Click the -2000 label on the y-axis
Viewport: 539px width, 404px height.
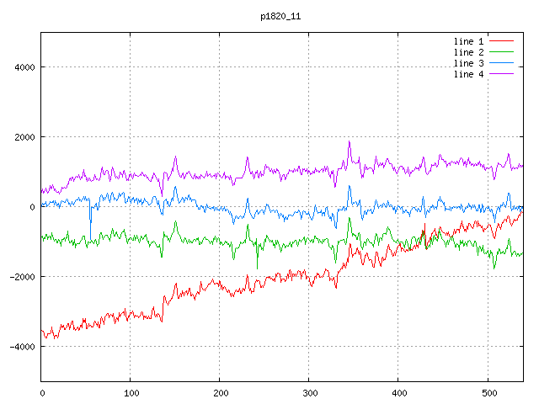20,277
